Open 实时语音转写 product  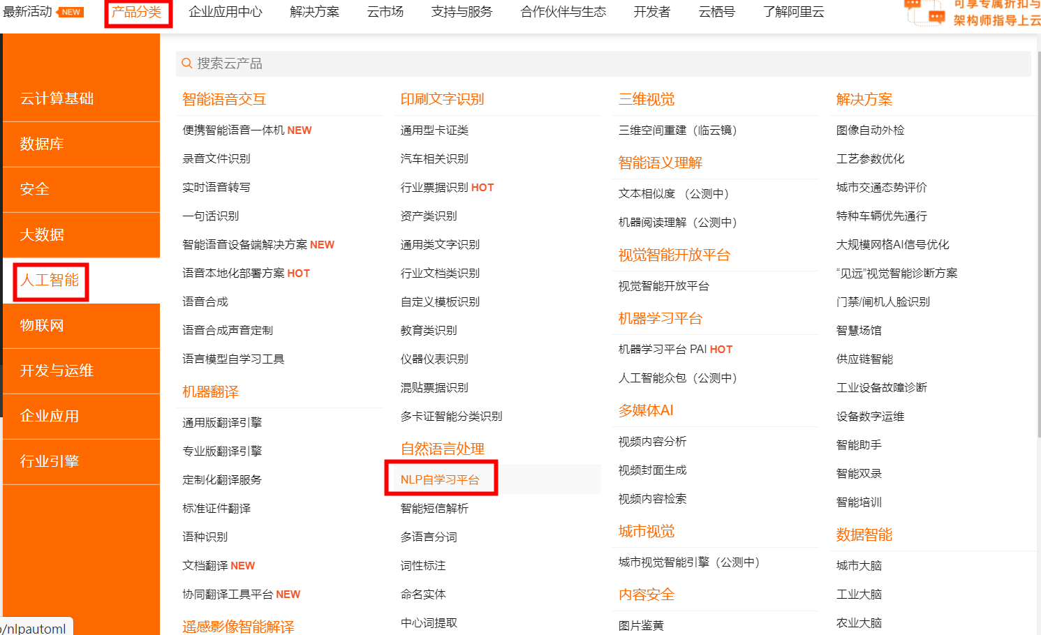[x=216, y=188]
